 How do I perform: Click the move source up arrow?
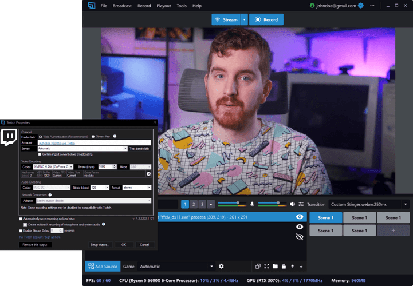[x=293, y=266]
